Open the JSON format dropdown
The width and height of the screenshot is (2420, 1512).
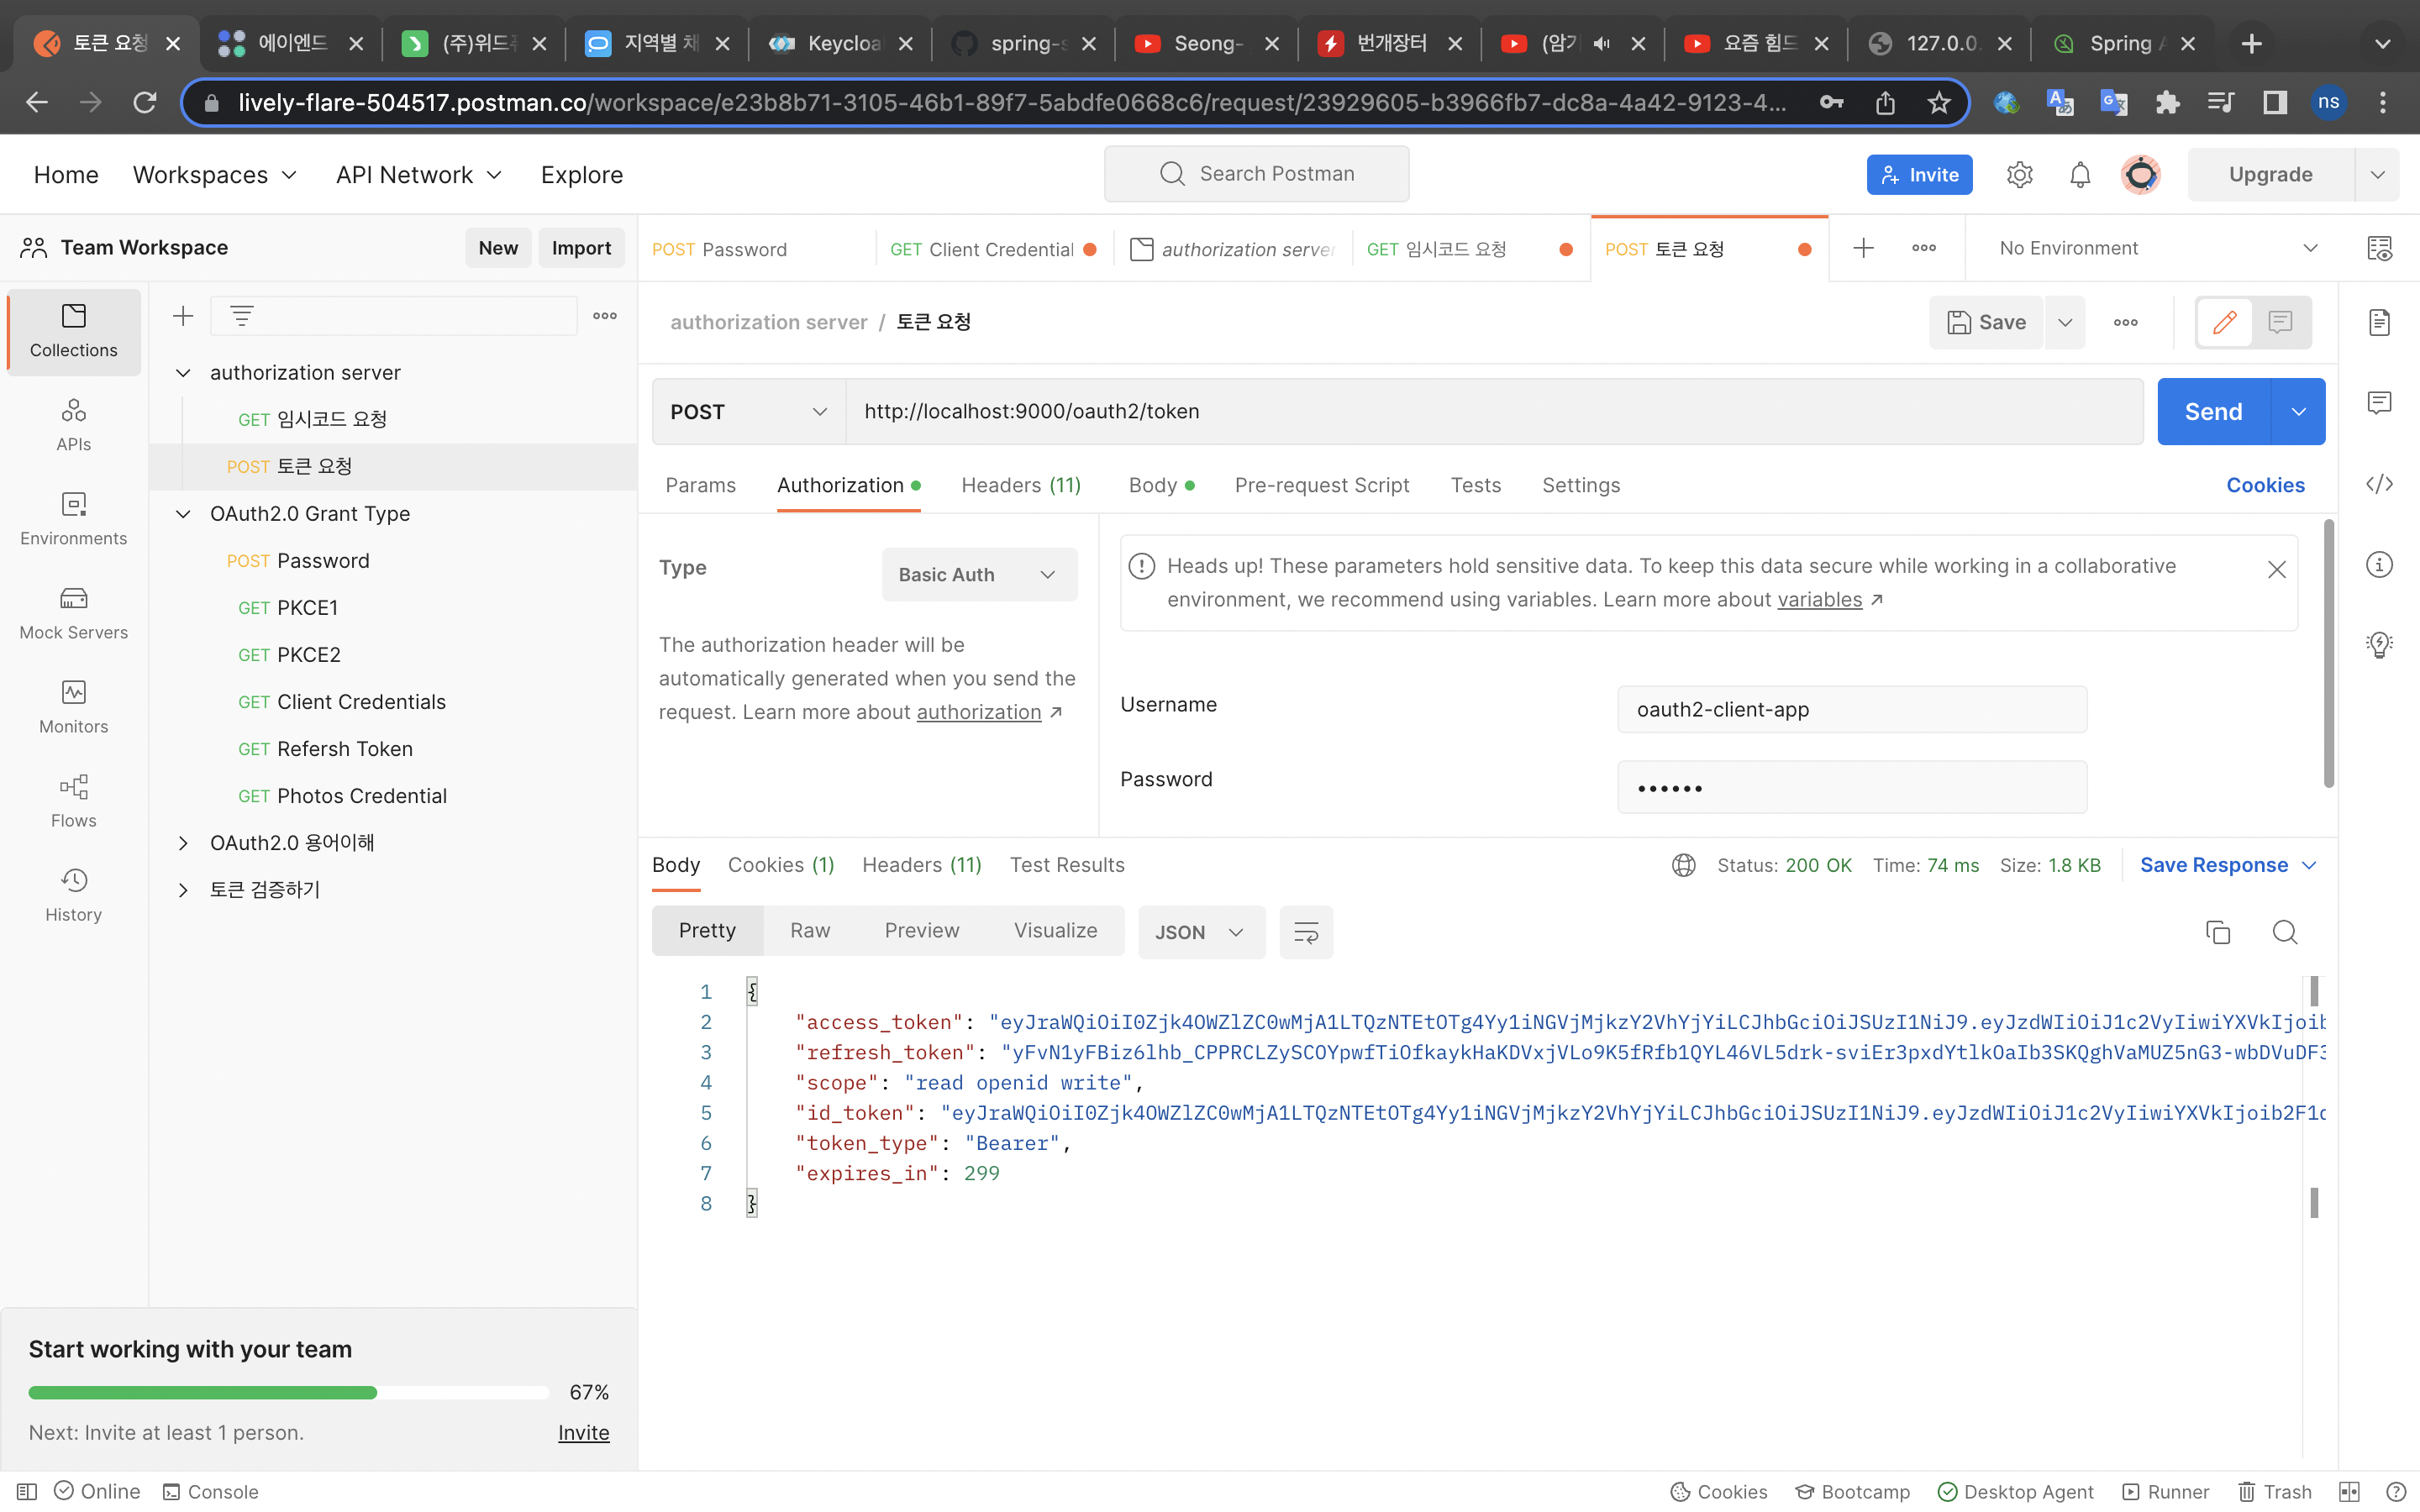point(1201,932)
